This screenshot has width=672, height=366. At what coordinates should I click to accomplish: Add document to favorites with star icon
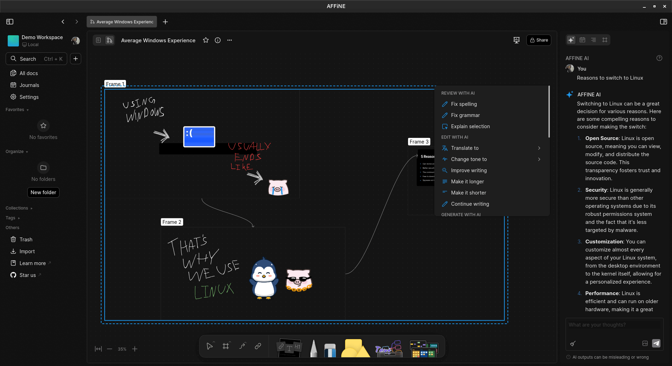[206, 40]
